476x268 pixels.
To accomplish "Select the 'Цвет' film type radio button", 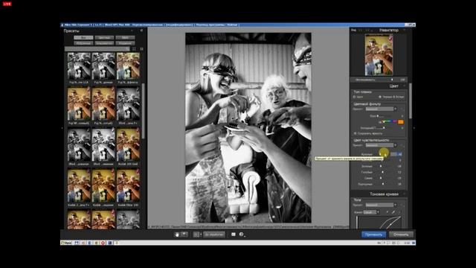I will (355, 97).
